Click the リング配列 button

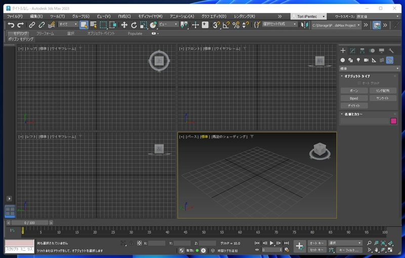click(x=383, y=91)
